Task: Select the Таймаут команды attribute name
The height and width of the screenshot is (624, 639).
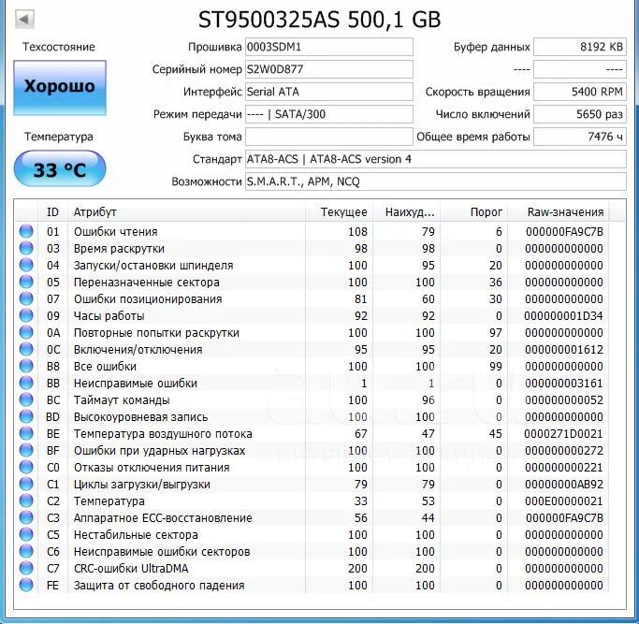Action: [x=122, y=400]
